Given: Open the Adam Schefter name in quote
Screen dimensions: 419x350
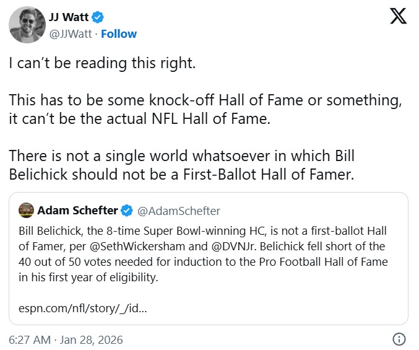Looking at the screenshot, I should click(77, 211).
